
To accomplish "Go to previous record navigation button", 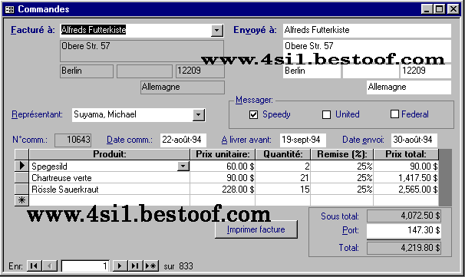I will tap(50, 265).
